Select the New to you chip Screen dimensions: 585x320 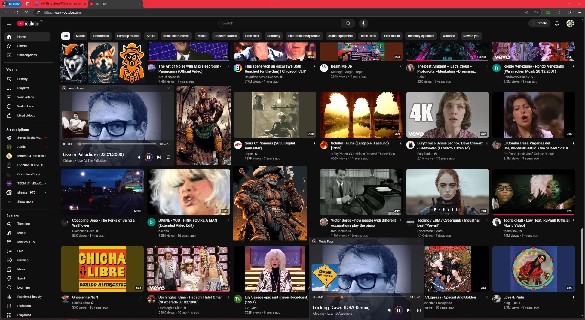pyautogui.click(x=471, y=36)
